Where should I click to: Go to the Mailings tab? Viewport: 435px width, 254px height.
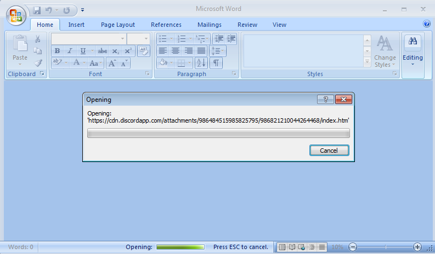210,25
